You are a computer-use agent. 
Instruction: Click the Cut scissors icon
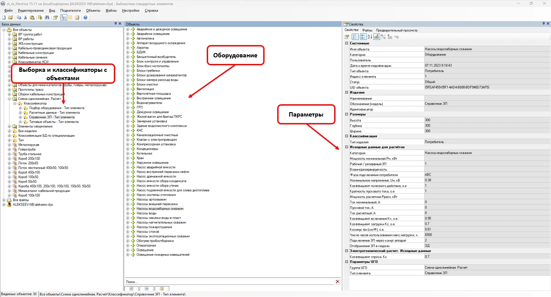tap(25, 18)
